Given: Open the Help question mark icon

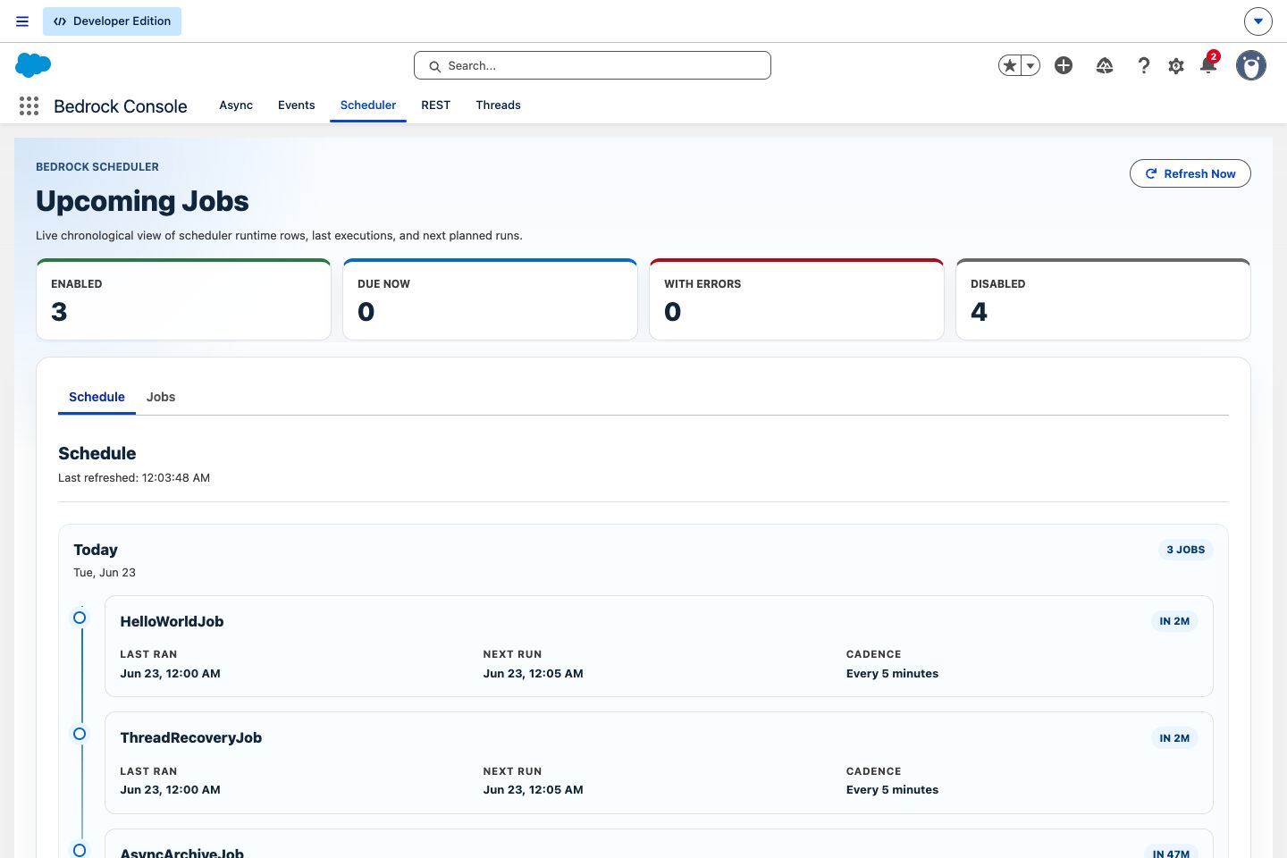Looking at the screenshot, I should point(1144,65).
